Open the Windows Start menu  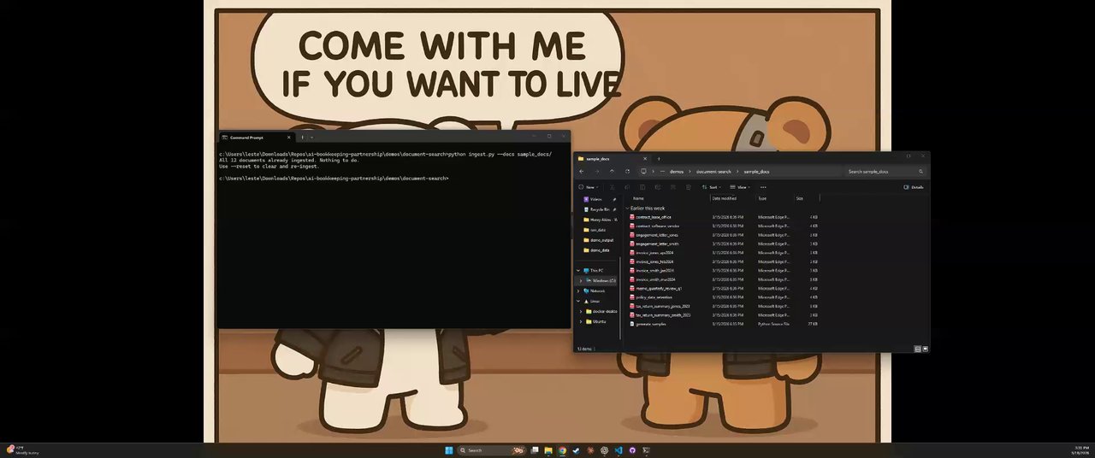click(447, 450)
